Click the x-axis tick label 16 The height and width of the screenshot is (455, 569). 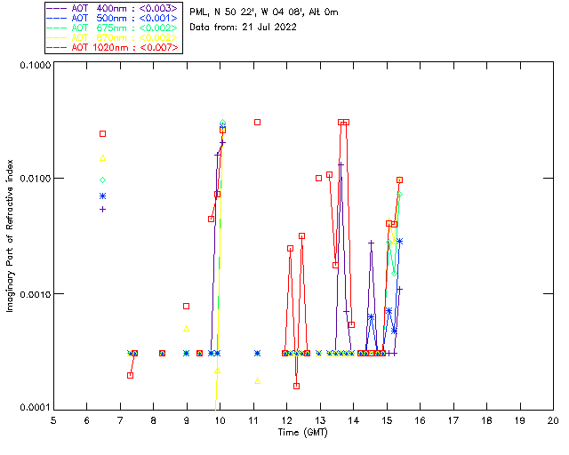click(x=420, y=420)
